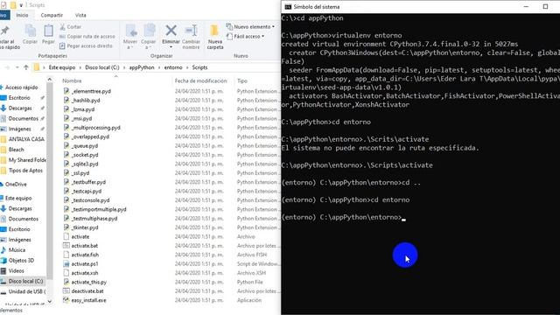Select _hashlib.pyd file
This screenshot has width=560, height=315.
coord(86,101)
